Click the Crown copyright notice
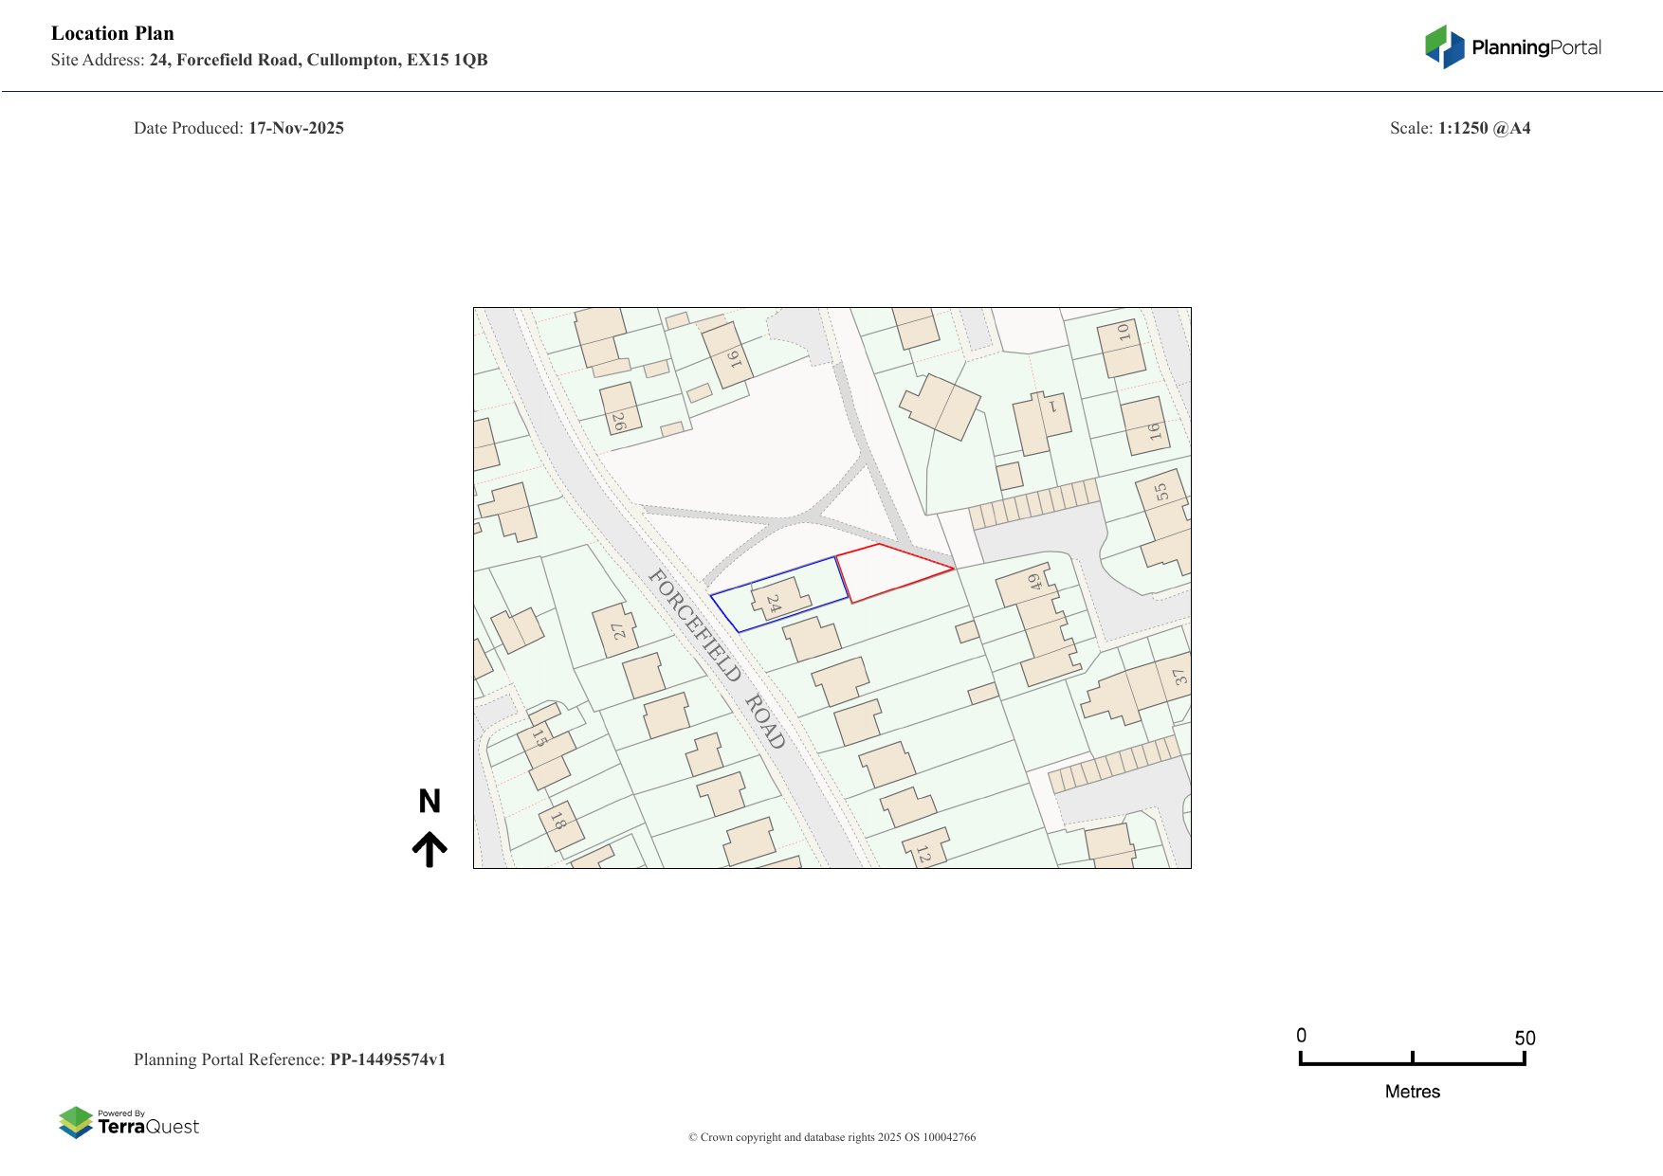Screen dimensions: 1663x1176 831,1137
